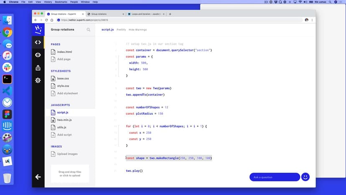Open Slack from the dock

tap(7, 67)
